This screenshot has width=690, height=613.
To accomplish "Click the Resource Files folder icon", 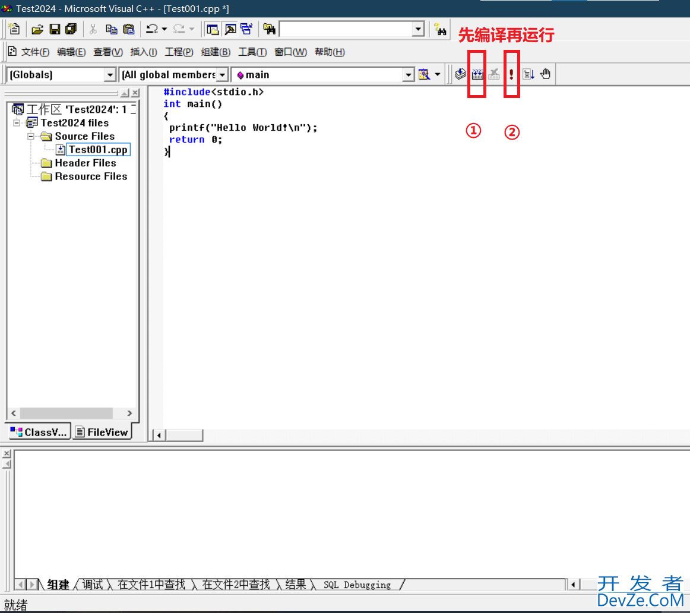I will tap(46, 176).
